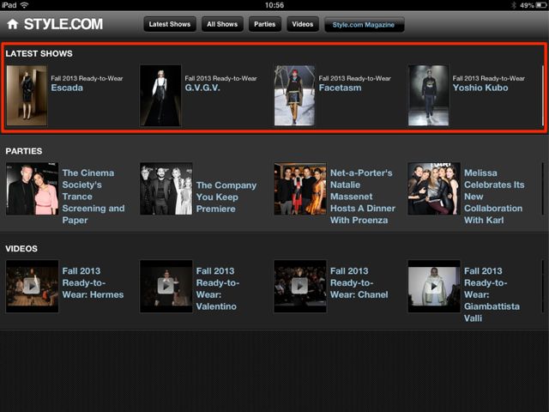Open Style.com Magazine button
Image resolution: width=549 pixels, height=412 pixels.
click(364, 25)
